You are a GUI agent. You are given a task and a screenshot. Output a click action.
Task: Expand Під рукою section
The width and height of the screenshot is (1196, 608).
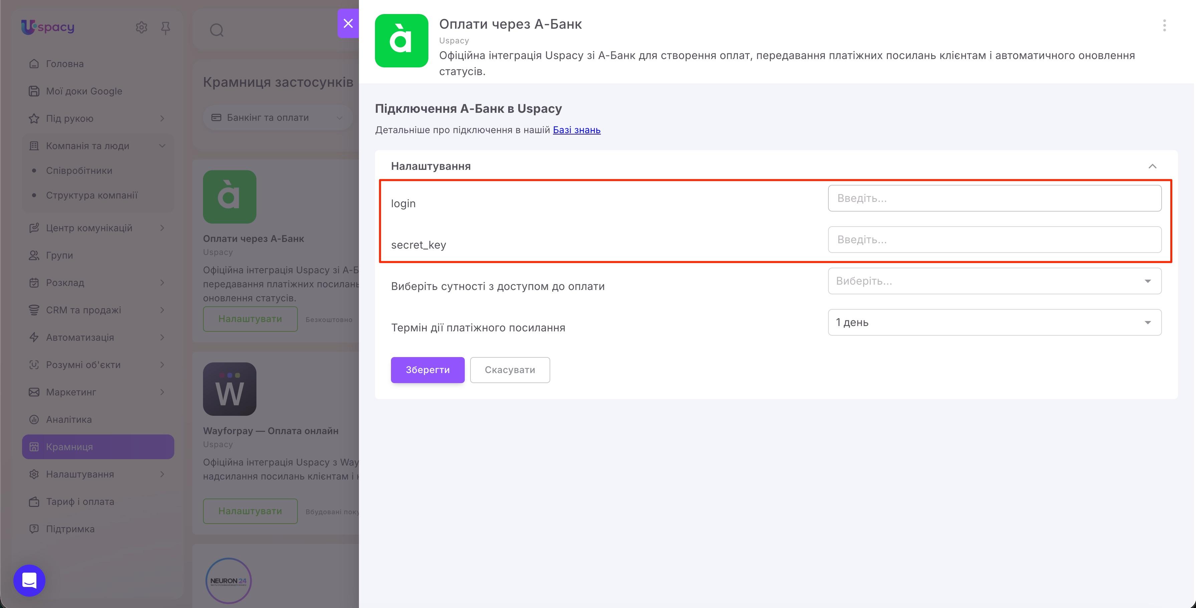[x=98, y=118]
